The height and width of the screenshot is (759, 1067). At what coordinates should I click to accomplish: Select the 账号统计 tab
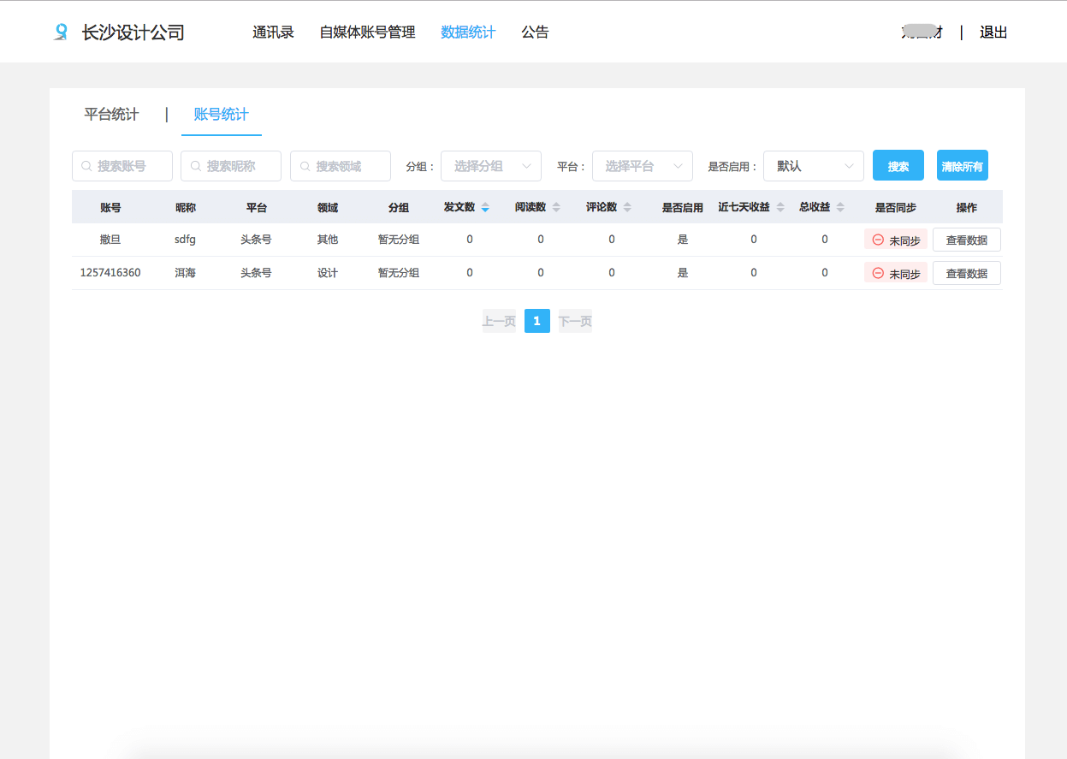221,114
